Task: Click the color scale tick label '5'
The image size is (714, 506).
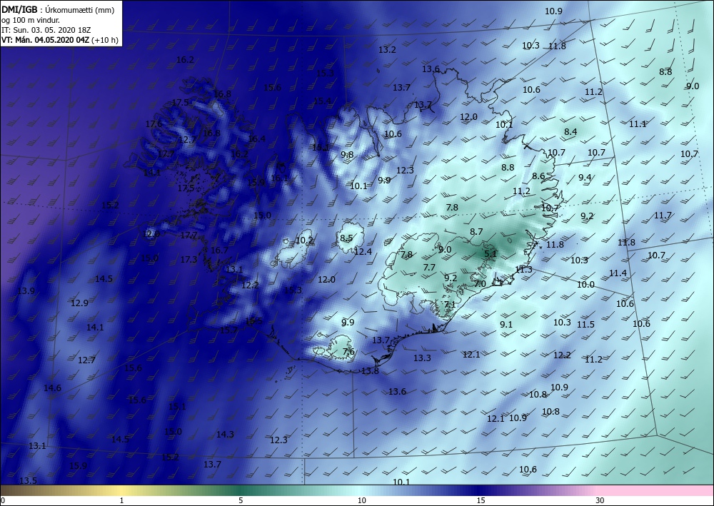Action: (x=241, y=500)
